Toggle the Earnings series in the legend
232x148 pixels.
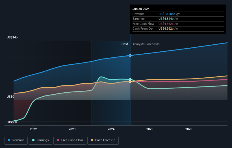click(x=40, y=140)
